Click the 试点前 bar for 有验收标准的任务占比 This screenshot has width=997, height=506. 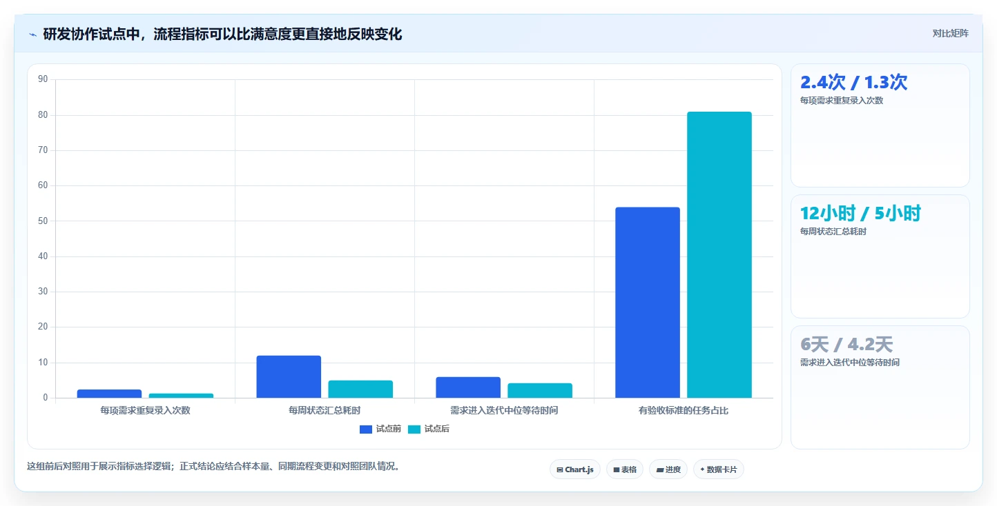[648, 303]
